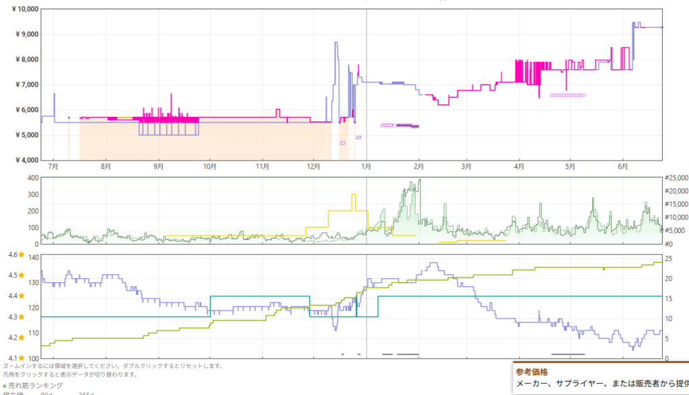Click the 300 label on the ranking chart axis
689x395 pixels.
coord(33,194)
